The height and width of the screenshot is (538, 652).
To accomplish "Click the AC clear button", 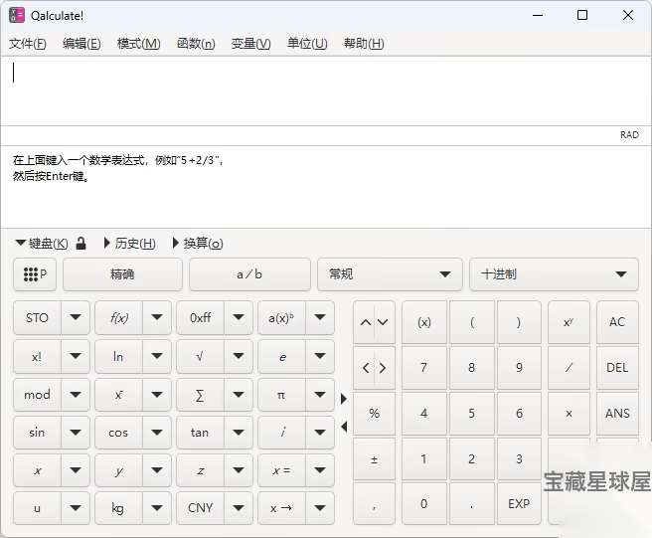I will [x=617, y=322].
